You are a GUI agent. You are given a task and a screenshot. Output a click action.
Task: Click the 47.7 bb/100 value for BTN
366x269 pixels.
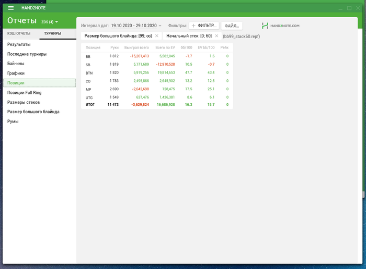(x=189, y=72)
